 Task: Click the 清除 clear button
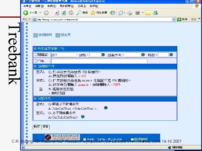click(45, 127)
